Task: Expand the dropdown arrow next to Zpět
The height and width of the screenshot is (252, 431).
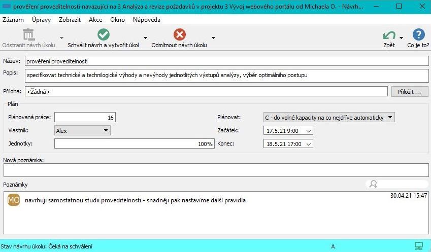Action: (402, 38)
